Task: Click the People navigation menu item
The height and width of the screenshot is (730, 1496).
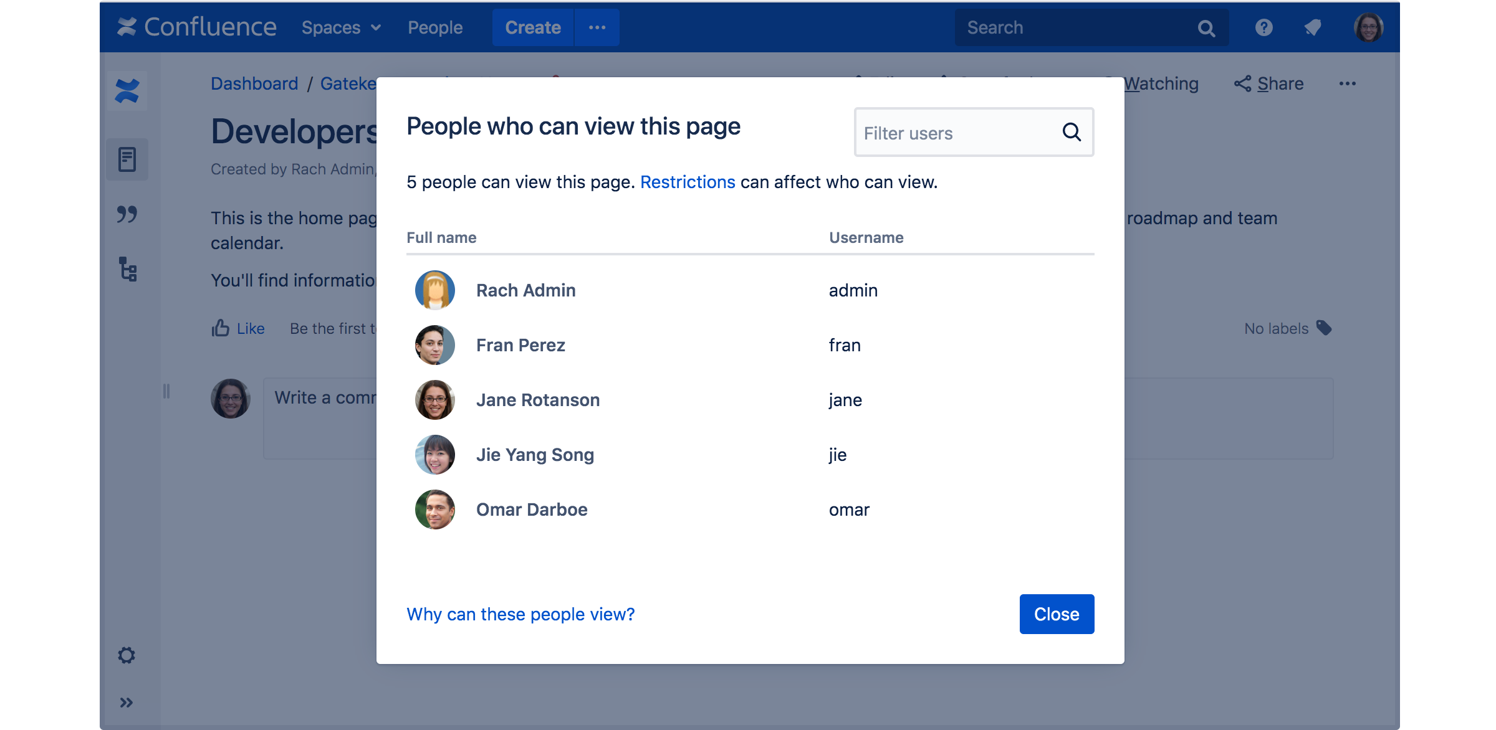Action: [x=435, y=27]
